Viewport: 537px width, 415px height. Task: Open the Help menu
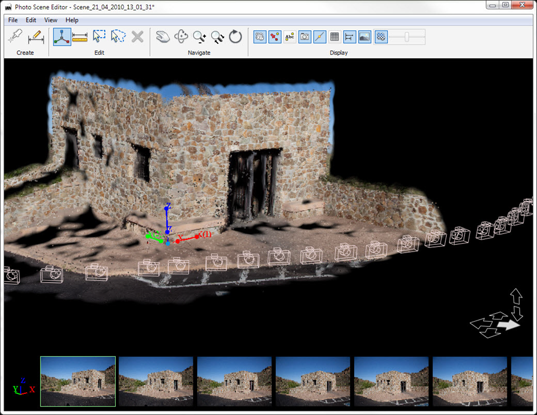click(x=71, y=20)
